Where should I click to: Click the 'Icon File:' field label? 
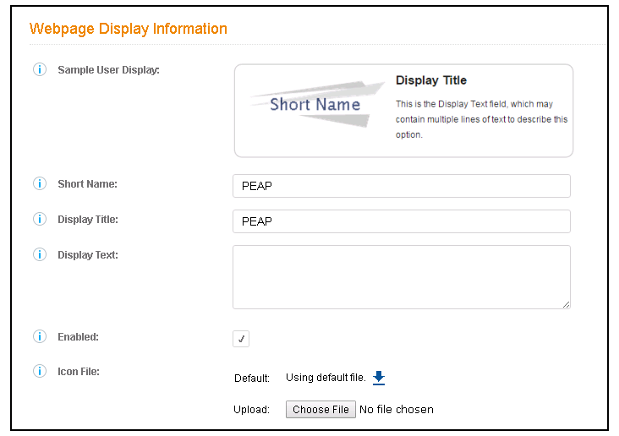79,372
